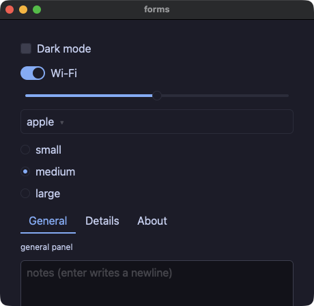Click the small triangle arrow beside apple
The image size is (314, 306).
pyautogui.click(x=61, y=123)
